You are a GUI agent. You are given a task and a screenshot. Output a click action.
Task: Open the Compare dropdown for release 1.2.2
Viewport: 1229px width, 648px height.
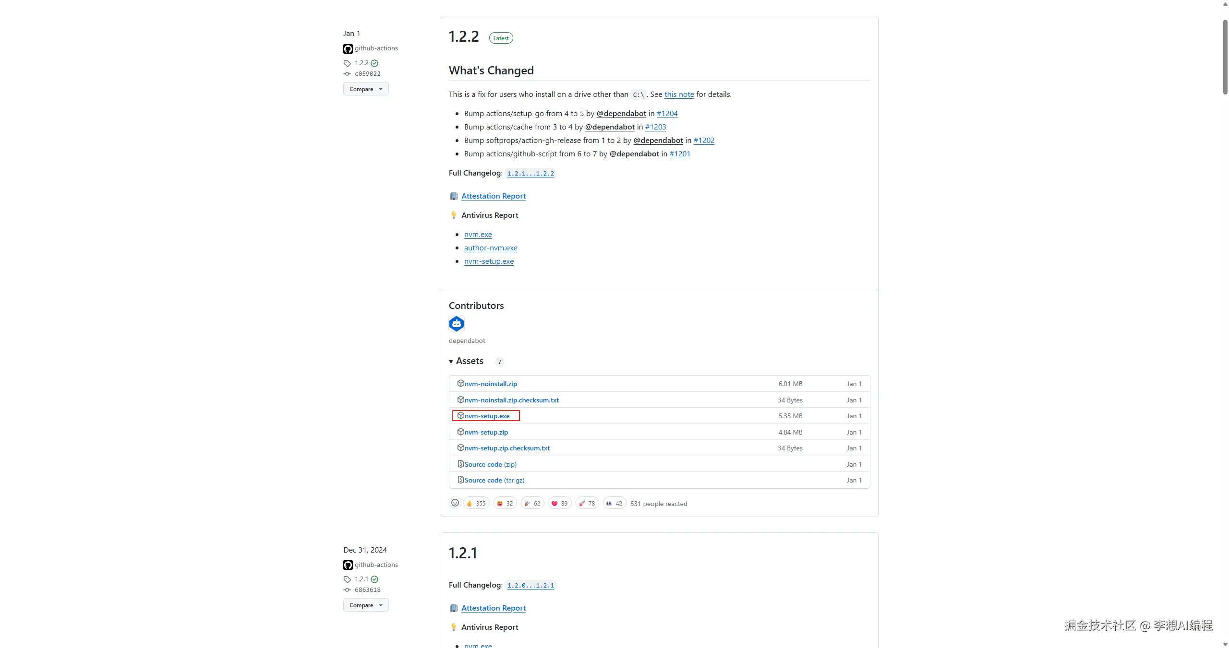tap(366, 89)
